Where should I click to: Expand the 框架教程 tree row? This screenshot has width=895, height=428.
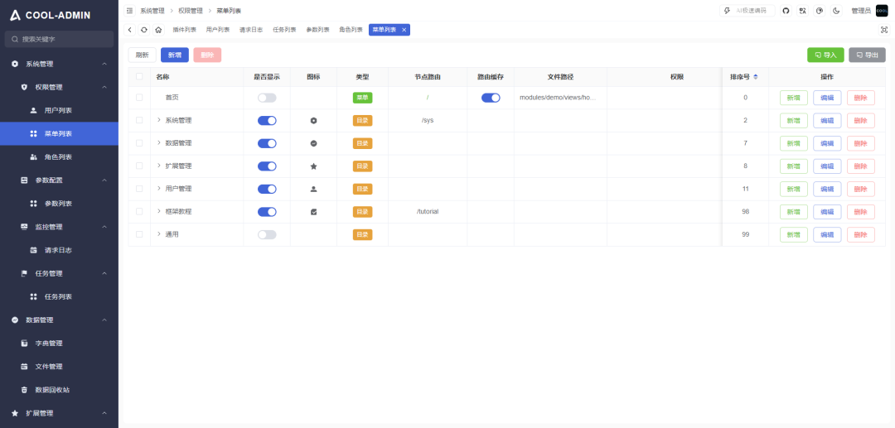159,211
